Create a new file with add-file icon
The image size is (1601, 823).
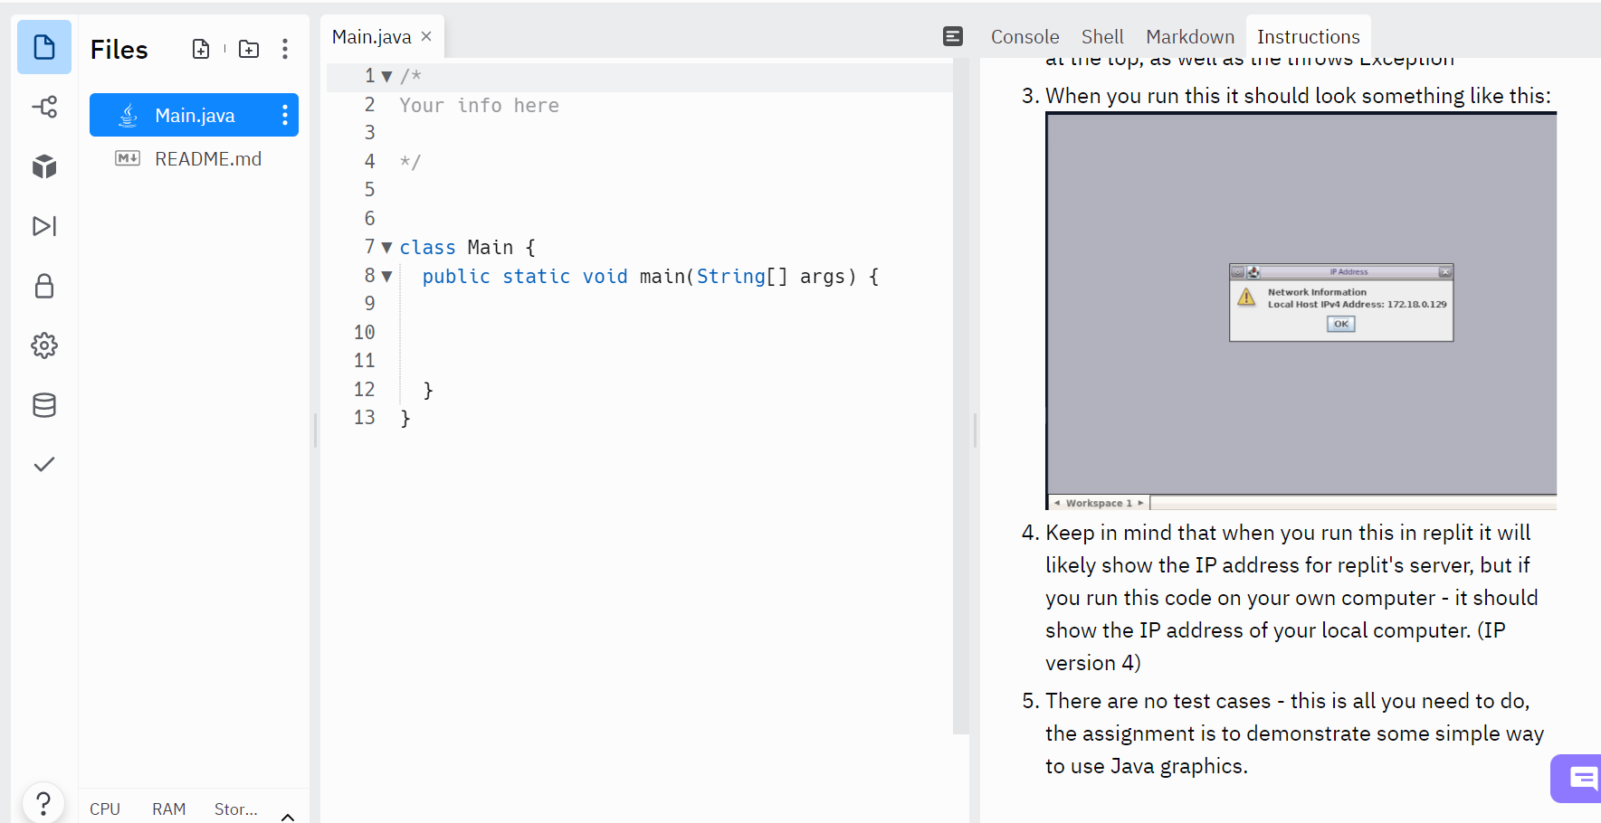[x=201, y=49]
